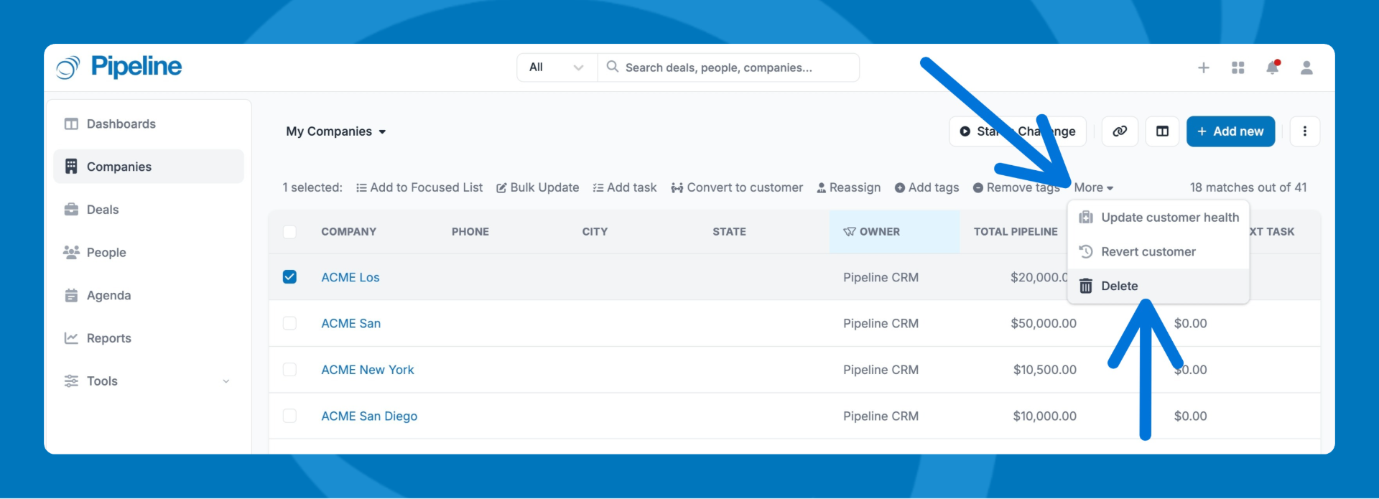This screenshot has height=499, width=1379.
Task: Open the ACME Los company link
Action: point(350,277)
